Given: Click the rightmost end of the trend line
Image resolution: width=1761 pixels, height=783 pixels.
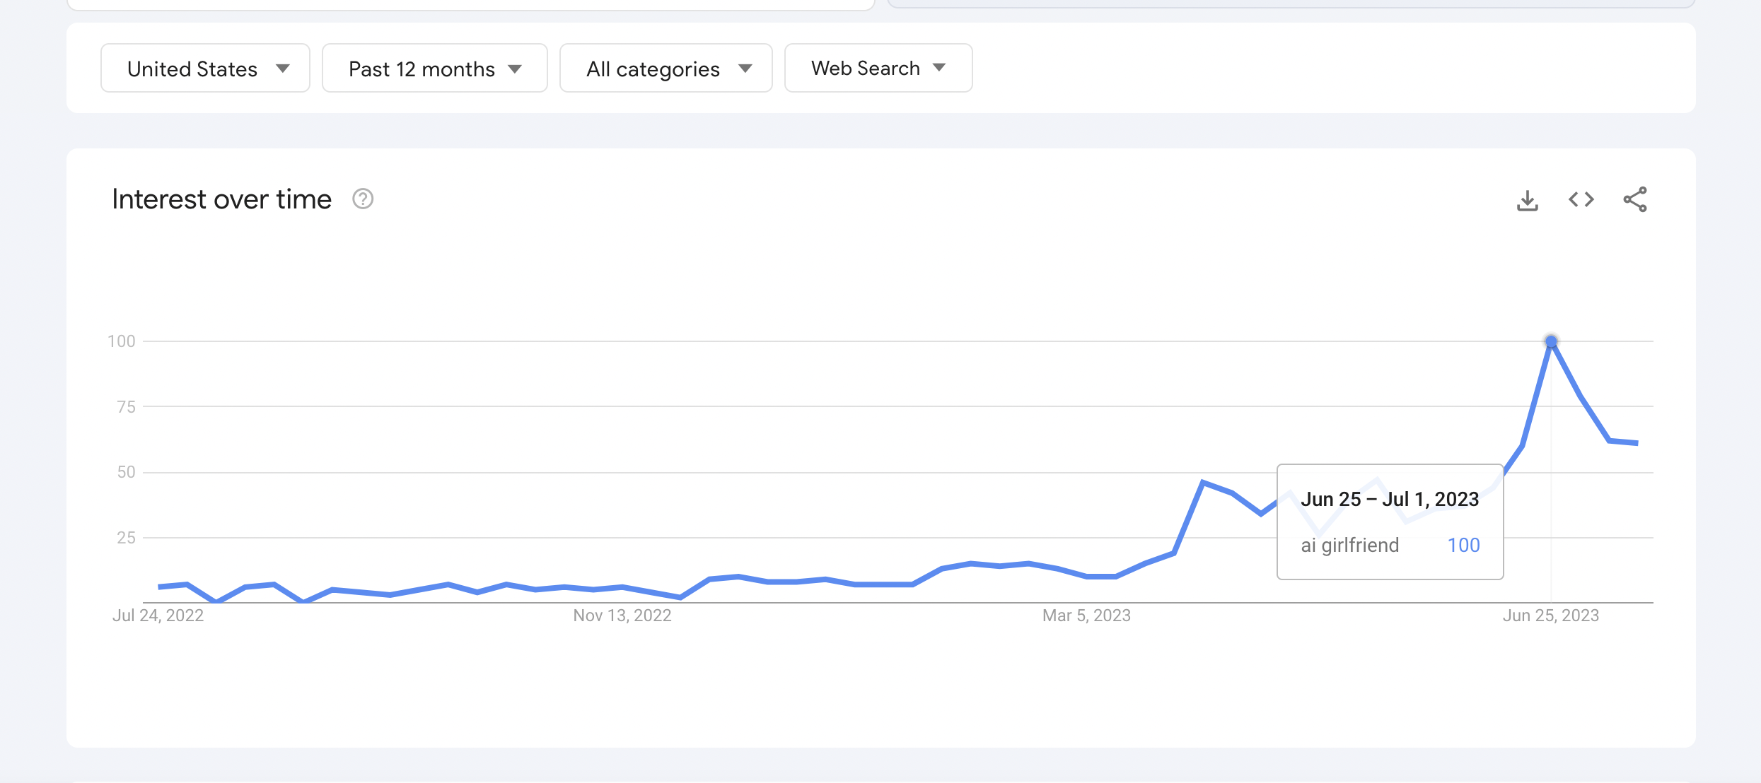Looking at the screenshot, I should pos(1637,443).
